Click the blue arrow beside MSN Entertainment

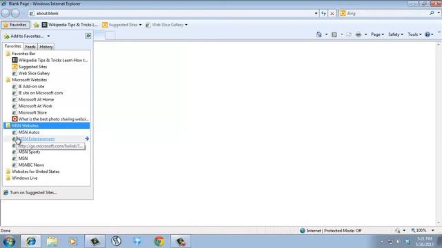coord(87,138)
